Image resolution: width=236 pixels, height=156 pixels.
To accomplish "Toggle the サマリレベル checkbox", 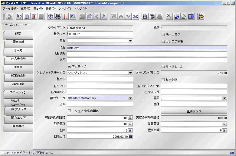I will (x=163, y=67).
